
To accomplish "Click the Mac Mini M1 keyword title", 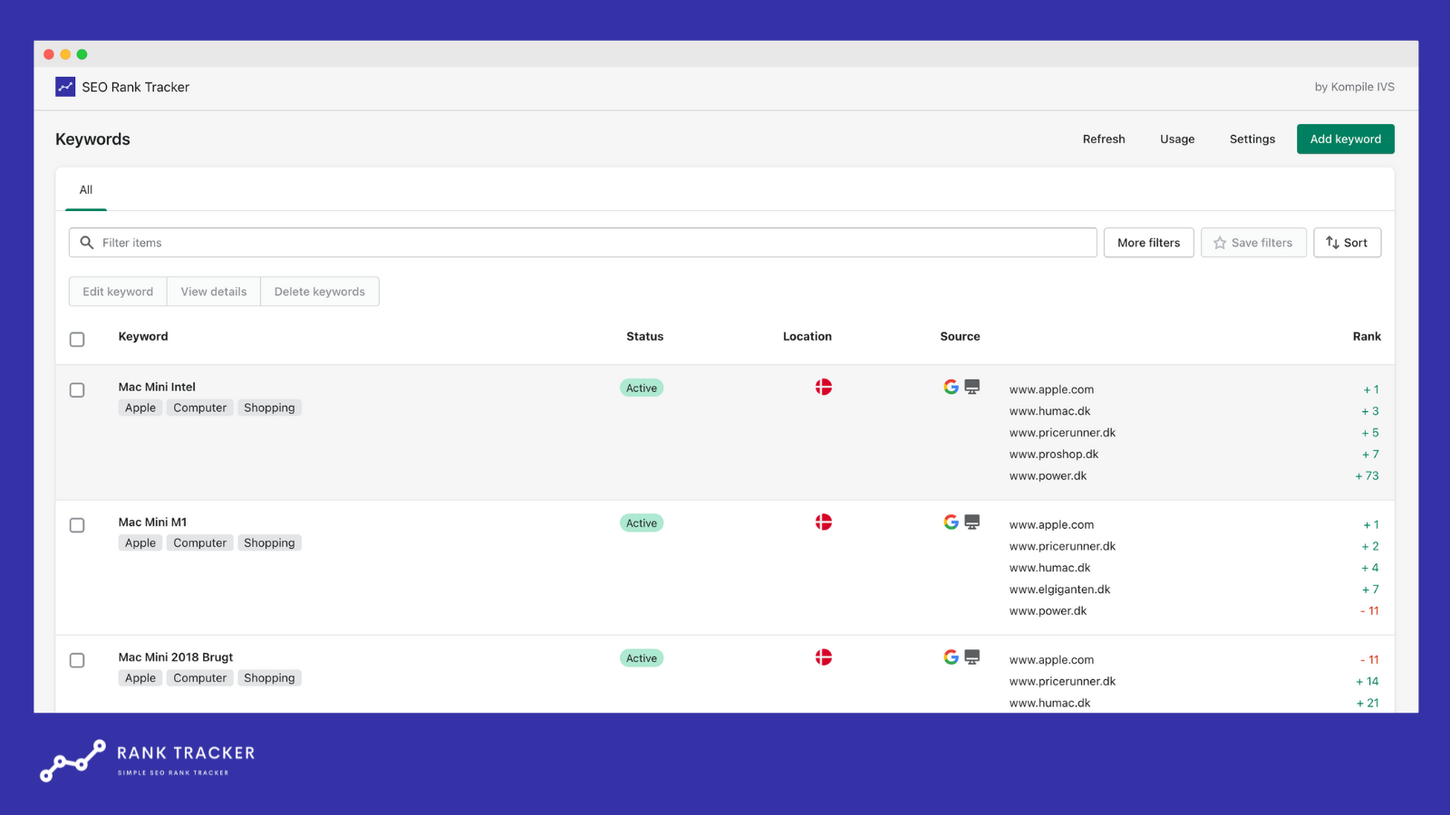I will click(152, 523).
